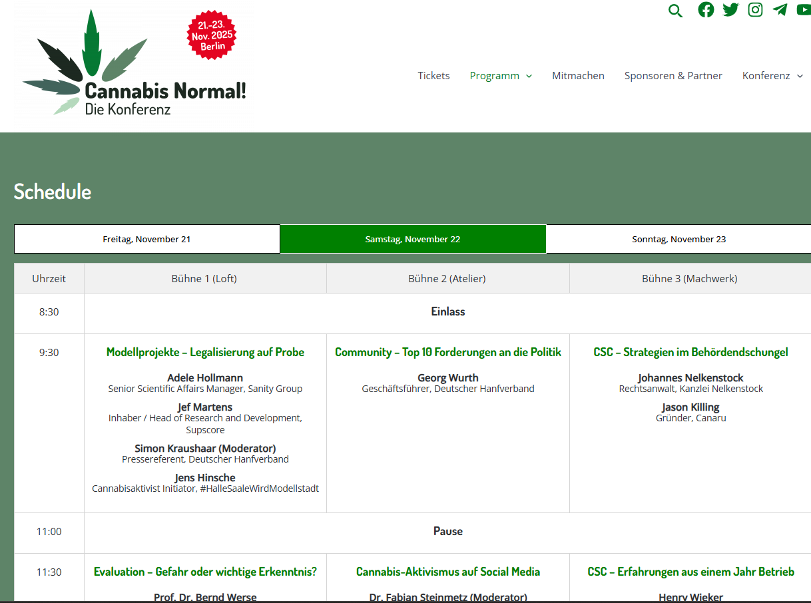Click Dr. Fabian Steinmetz (Moderator)

click(x=448, y=597)
